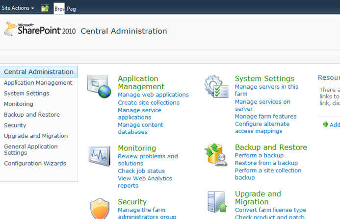Click the Security shield icon
The width and height of the screenshot is (340, 219).
tap(100, 208)
